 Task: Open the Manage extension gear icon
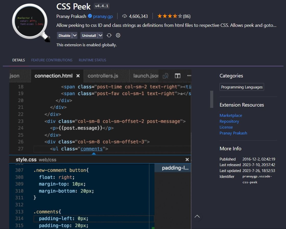[x=118, y=35]
